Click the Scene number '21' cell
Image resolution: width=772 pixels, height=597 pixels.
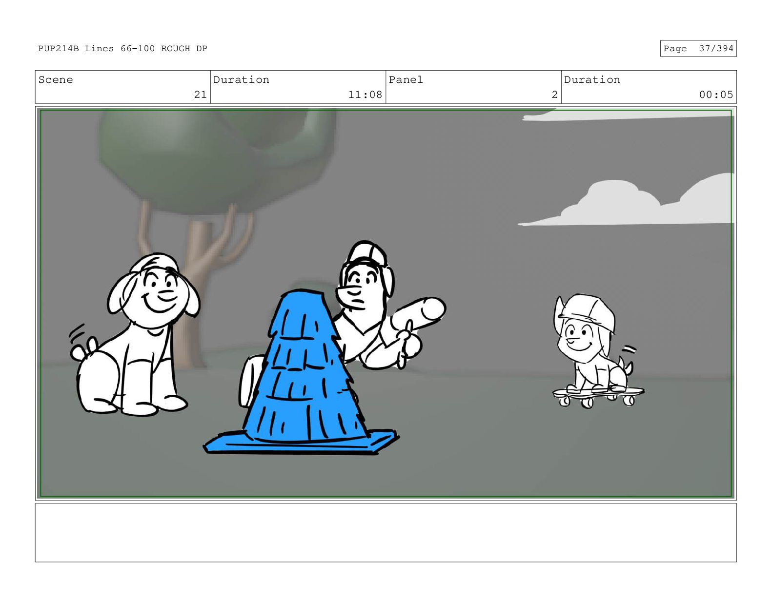pyautogui.click(x=122, y=87)
